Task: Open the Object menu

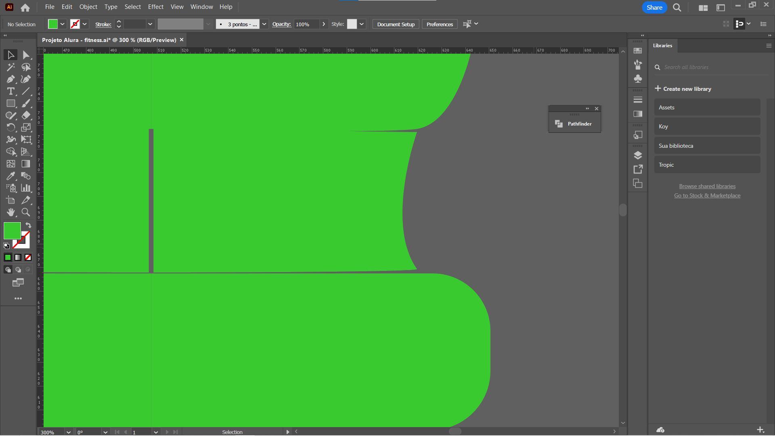Action: tap(88, 7)
